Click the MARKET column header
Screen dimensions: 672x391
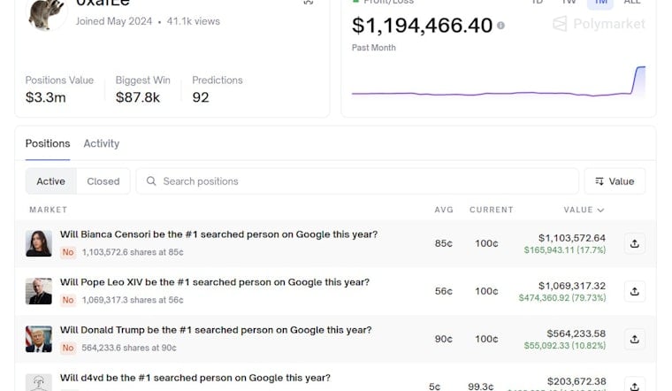click(49, 210)
